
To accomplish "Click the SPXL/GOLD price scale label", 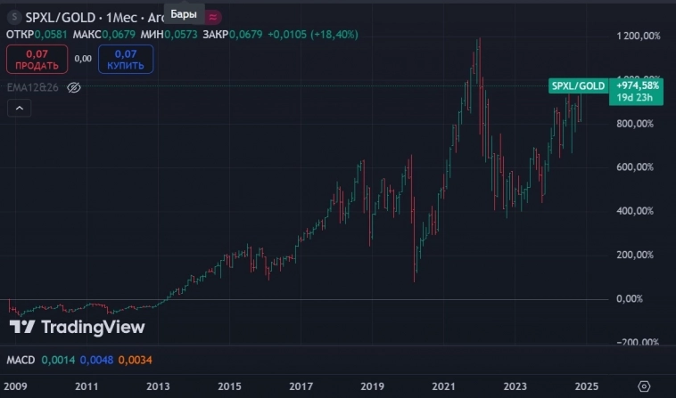I will pos(578,86).
